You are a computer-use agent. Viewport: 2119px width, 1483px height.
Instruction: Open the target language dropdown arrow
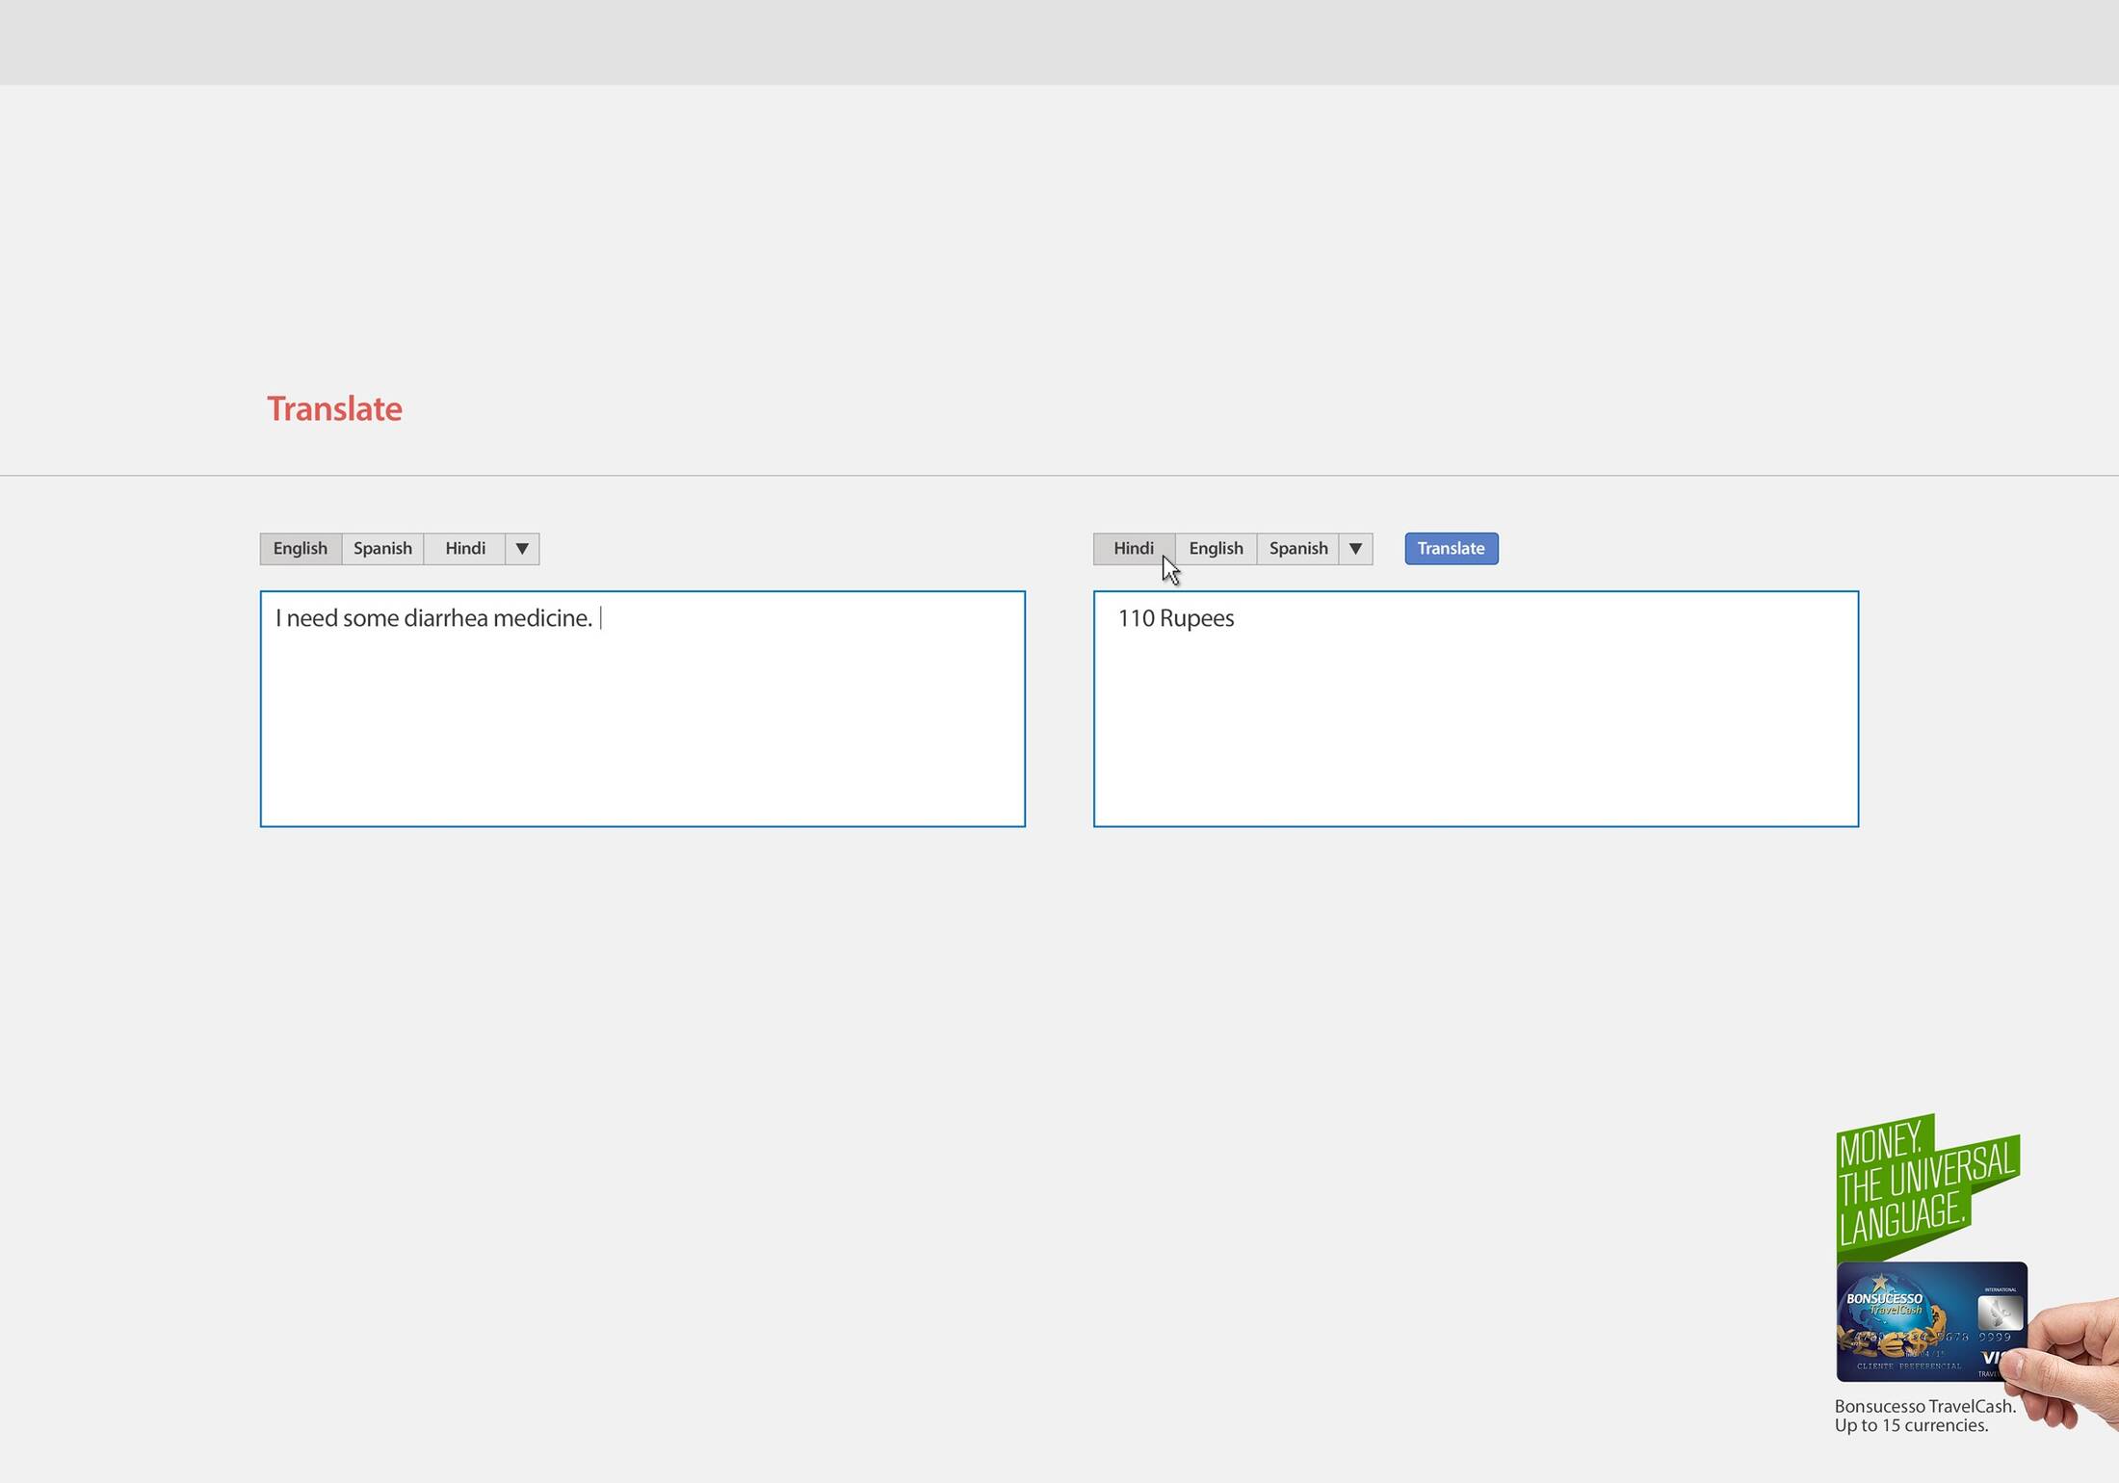(1355, 549)
